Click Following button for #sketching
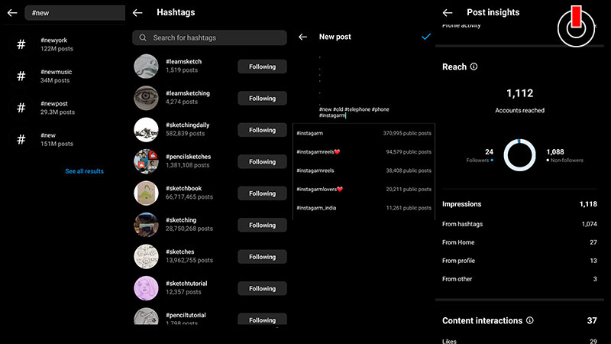This screenshot has height=344, width=611. click(x=262, y=225)
